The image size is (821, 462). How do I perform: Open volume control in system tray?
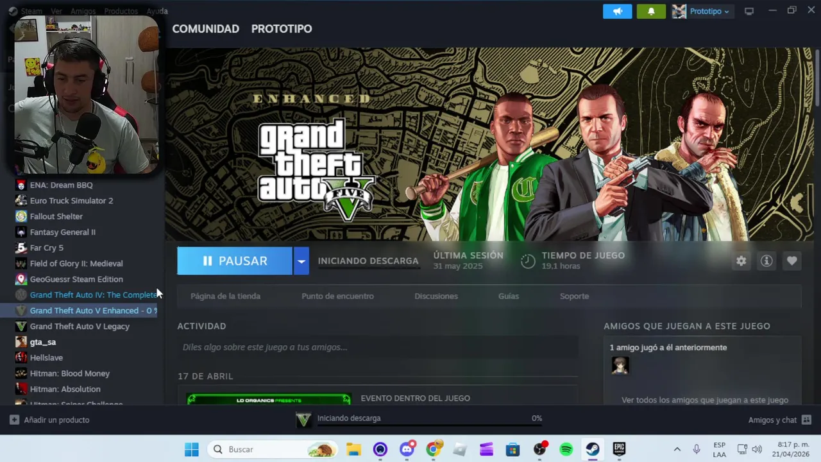(757, 449)
